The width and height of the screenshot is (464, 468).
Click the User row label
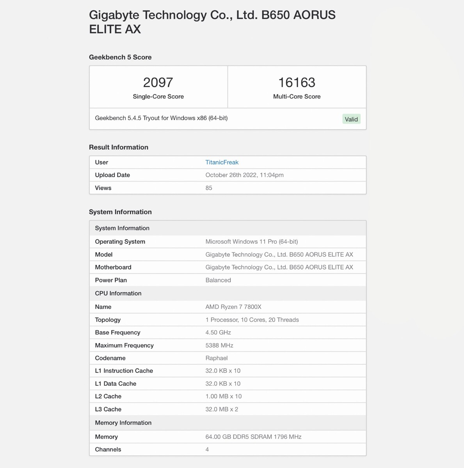(101, 162)
